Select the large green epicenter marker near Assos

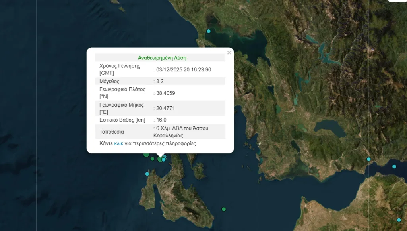(160, 159)
